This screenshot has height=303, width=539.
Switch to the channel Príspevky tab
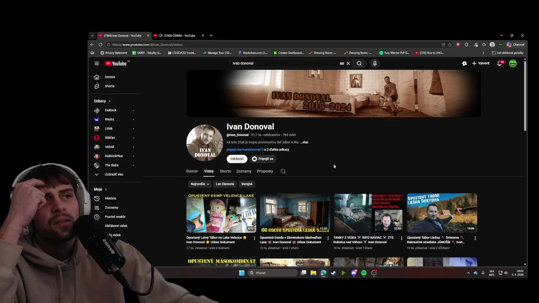(x=265, y=171)
